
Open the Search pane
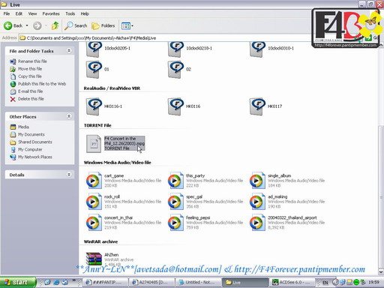click(x=76, y=25)
